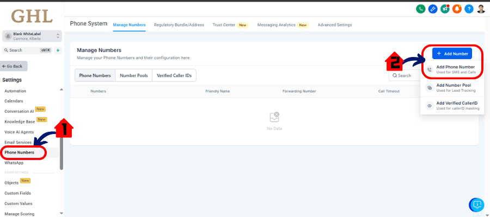Click the sidebar Search field
The height and width of the screenshot is (217, 490).
(x=27, y=50)
